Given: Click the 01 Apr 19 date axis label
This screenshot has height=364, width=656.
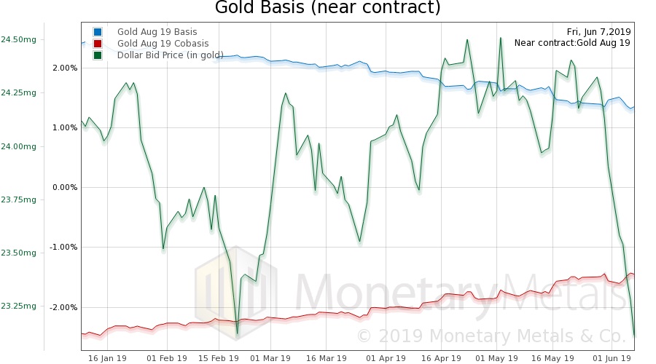Looking at the screenshot, I should (386, 357).
